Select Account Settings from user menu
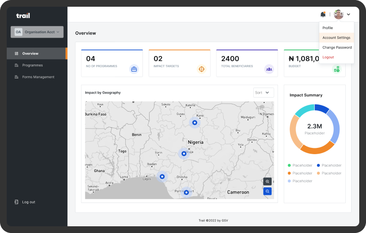The height and width of the screenshot is (233, 366). (x=336, y=38)
